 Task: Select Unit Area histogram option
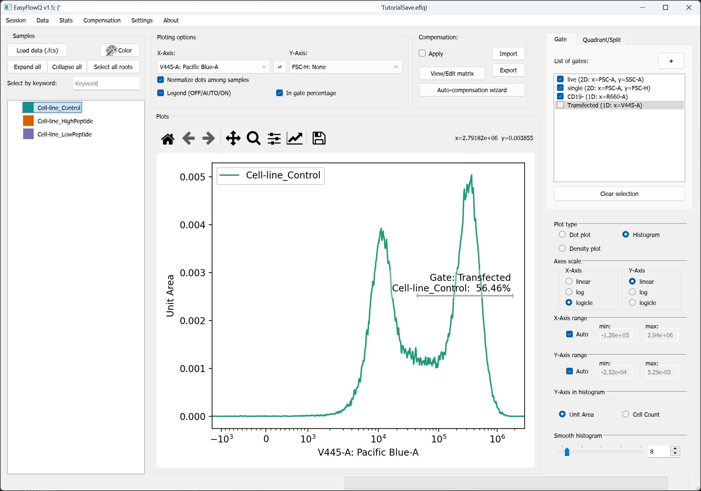562,414
